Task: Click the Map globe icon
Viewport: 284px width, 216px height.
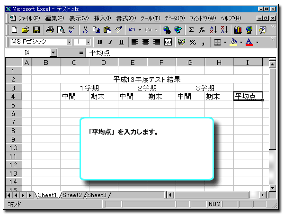Action: [249, 30]
